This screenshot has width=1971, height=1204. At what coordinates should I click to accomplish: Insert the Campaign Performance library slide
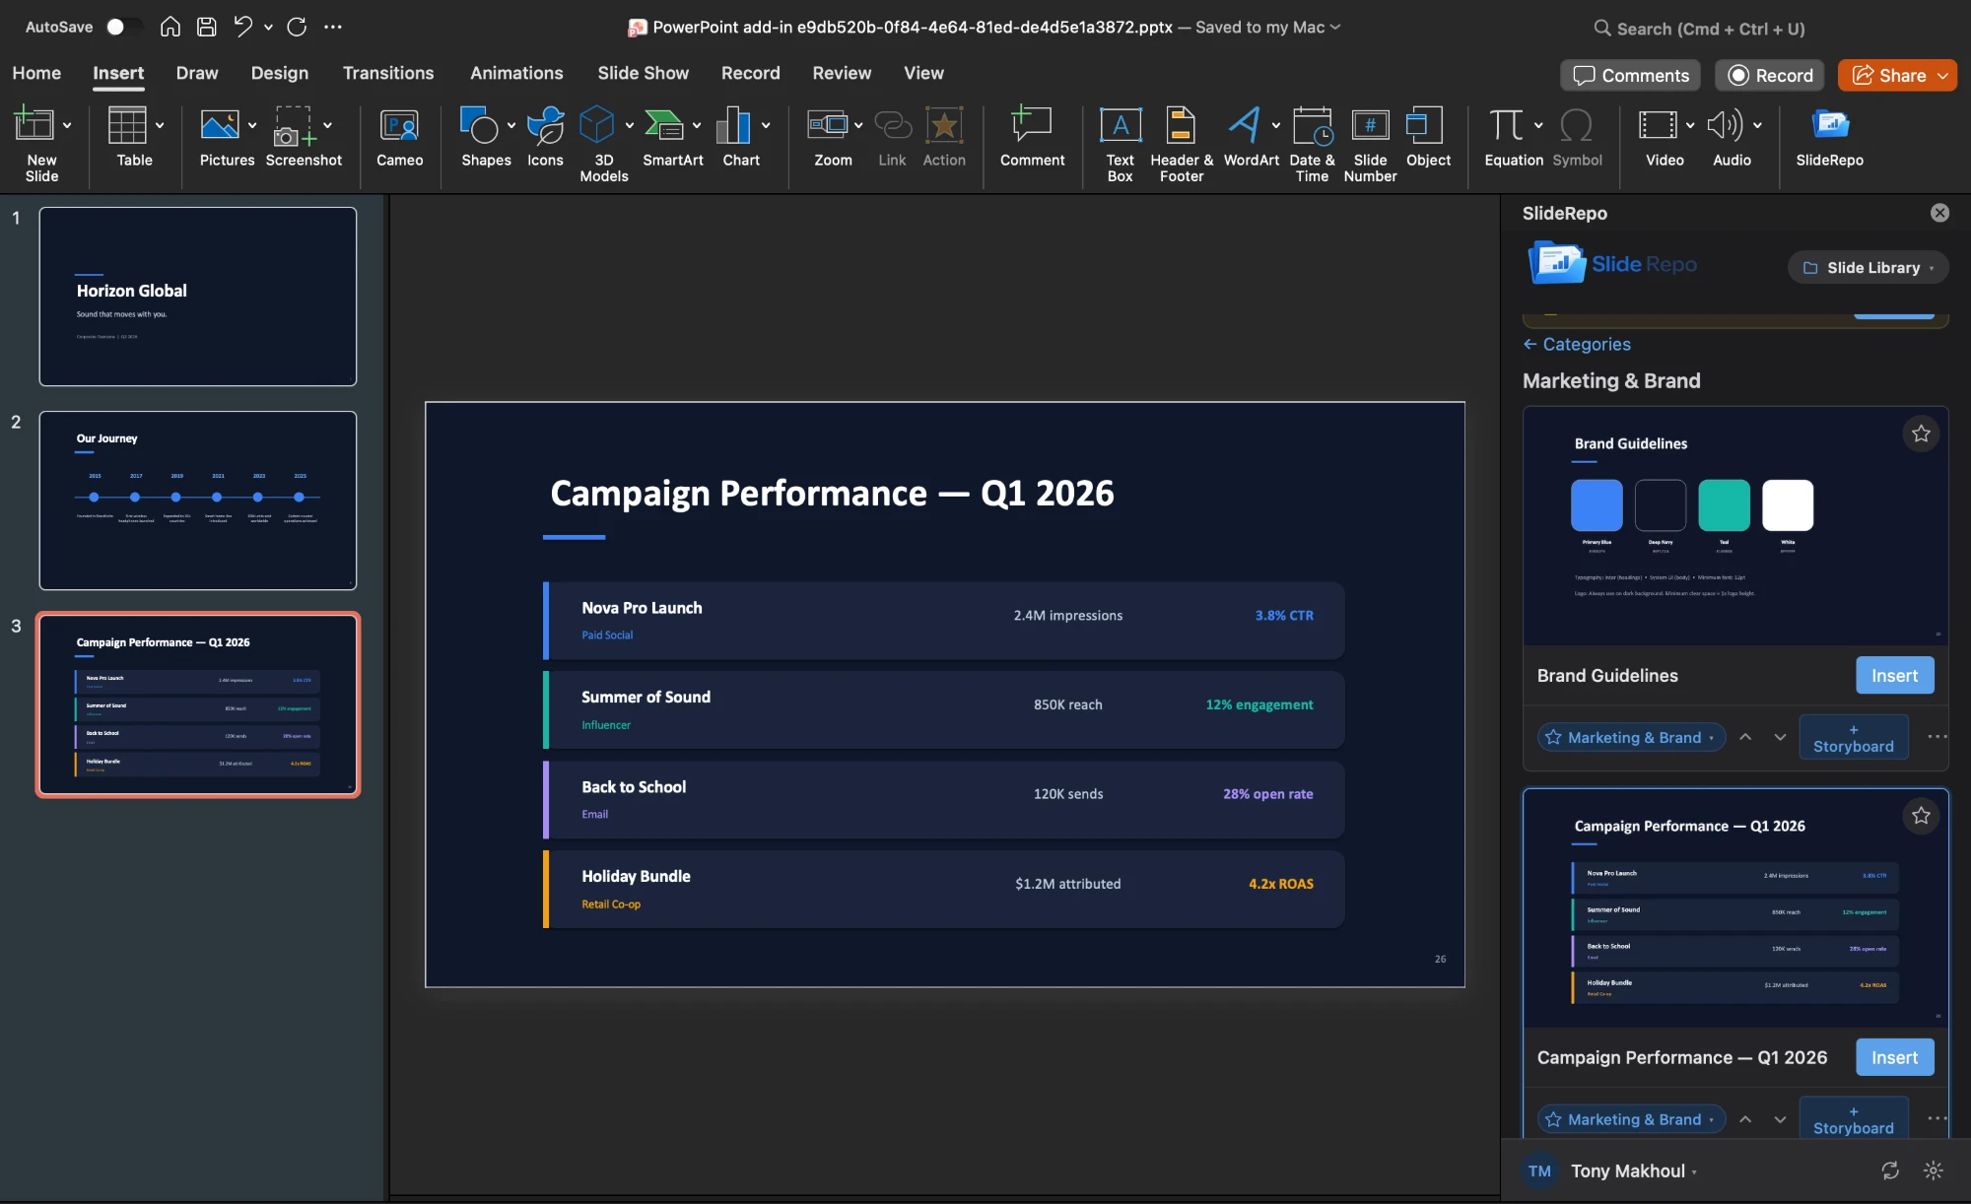[x=1894, y=1057]
